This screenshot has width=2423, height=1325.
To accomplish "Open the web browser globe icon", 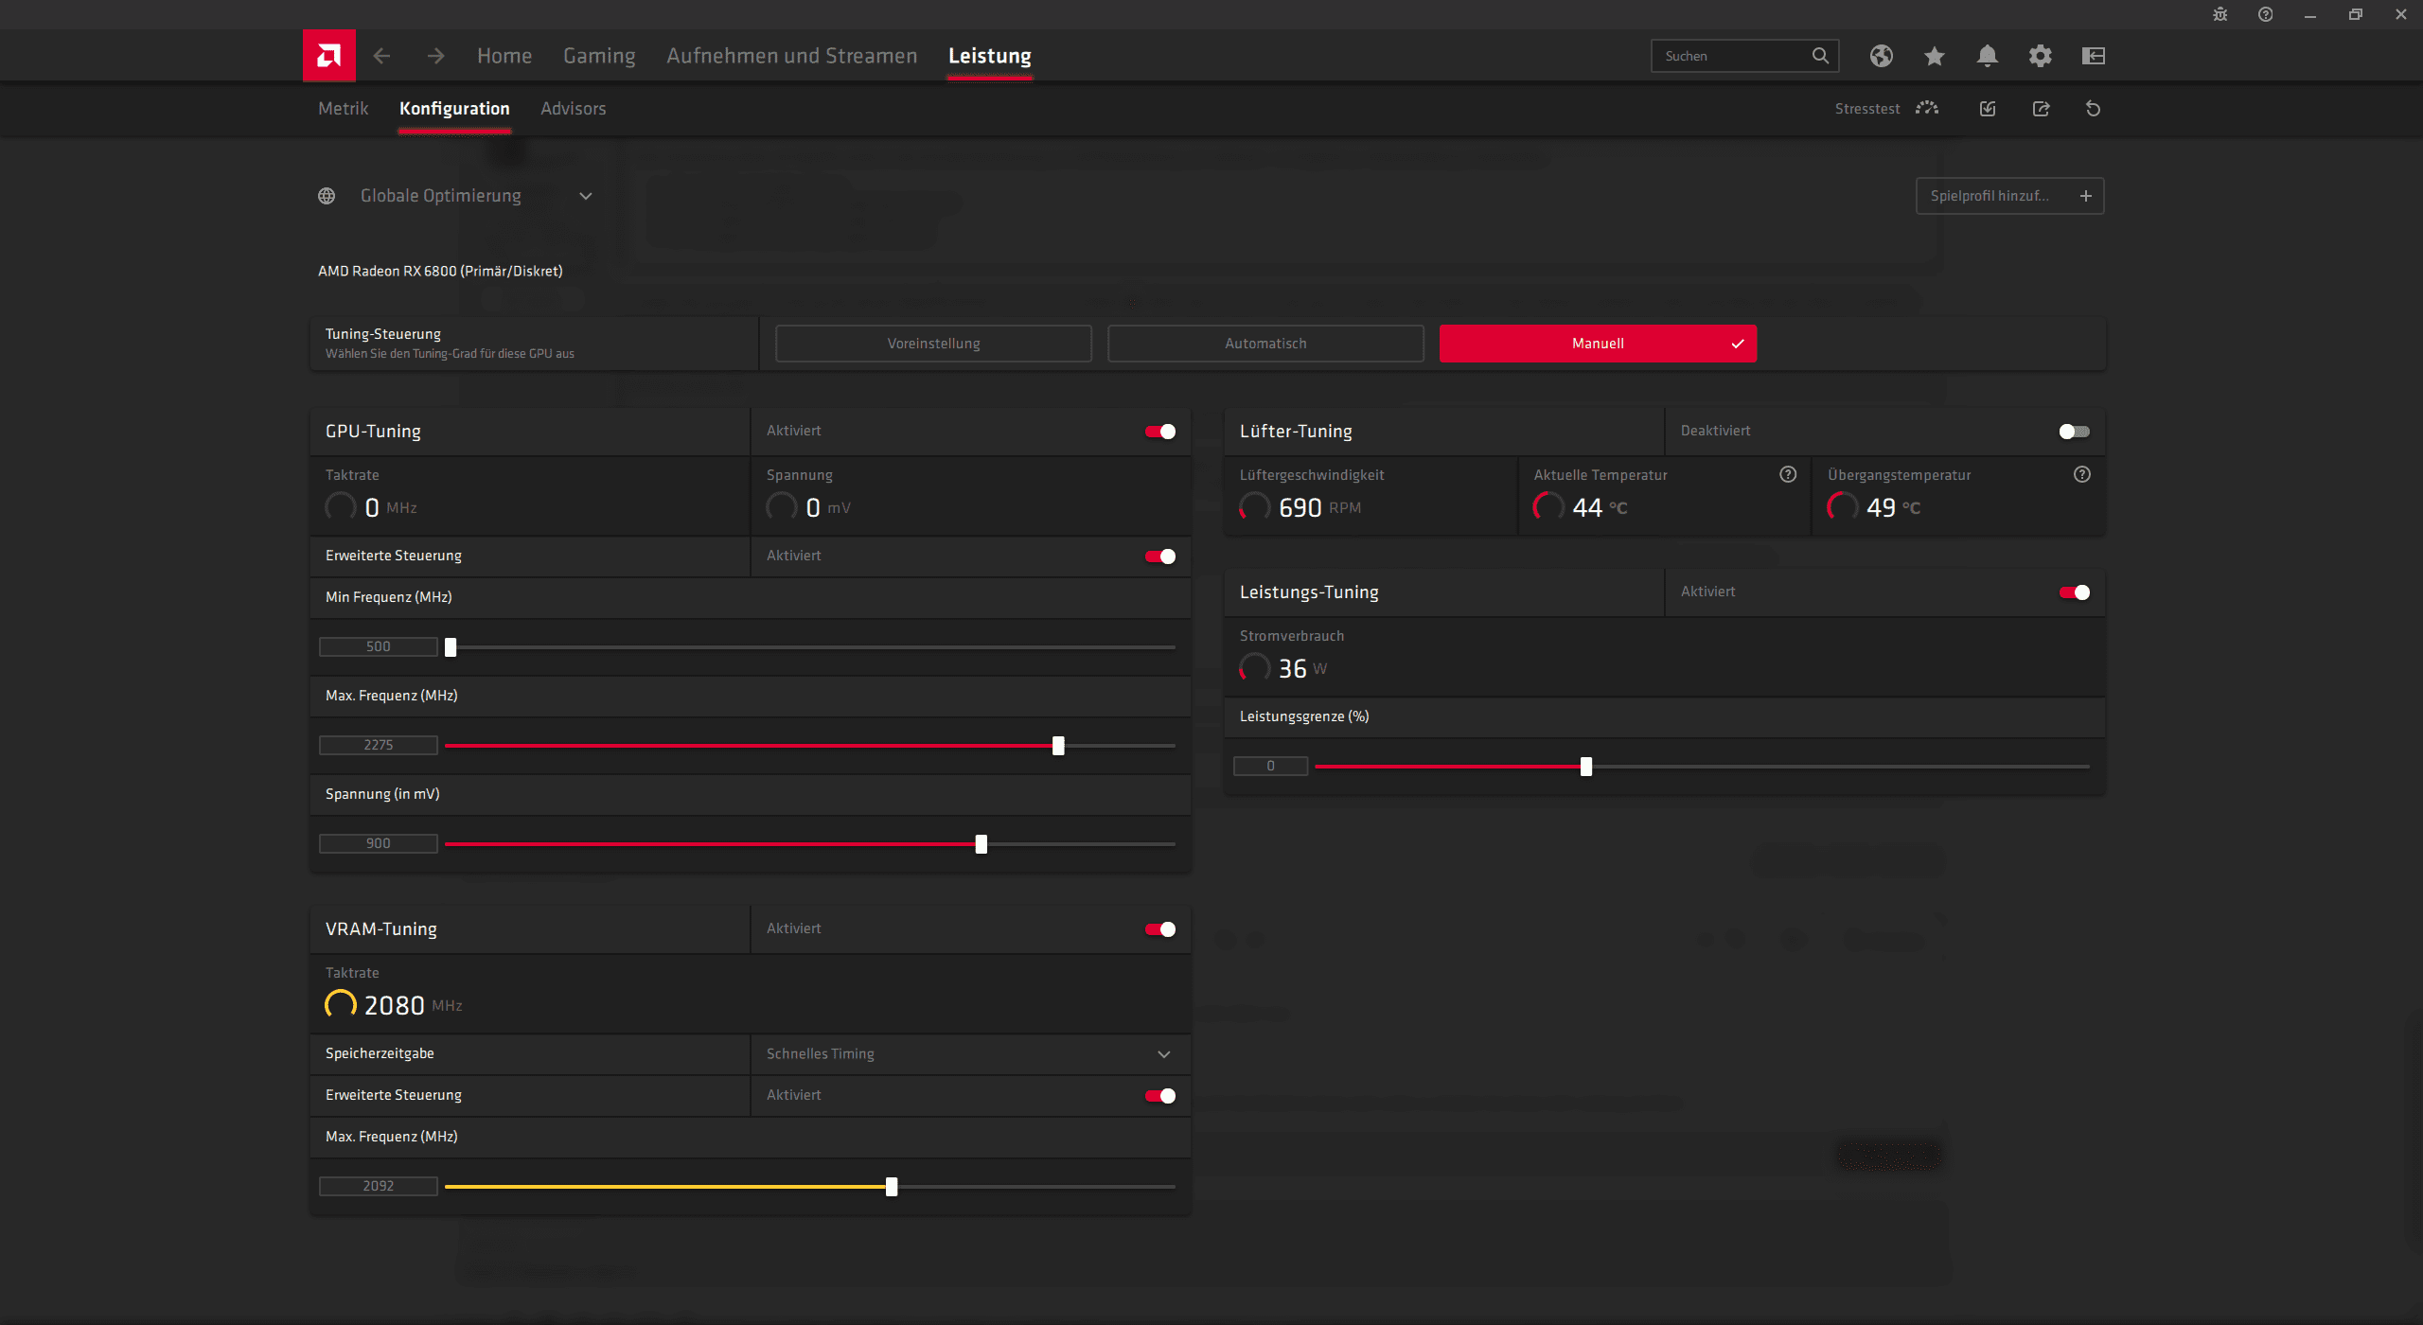I will [x=1881, y=56].
